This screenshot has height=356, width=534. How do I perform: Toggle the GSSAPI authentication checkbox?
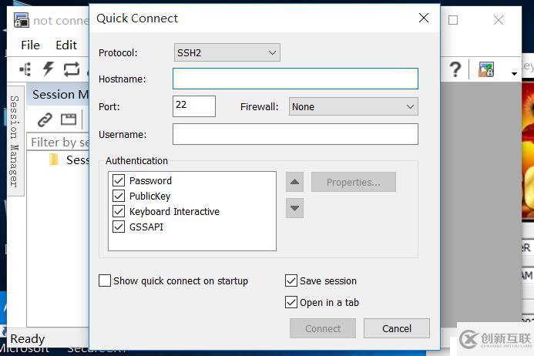pos(119,227)
